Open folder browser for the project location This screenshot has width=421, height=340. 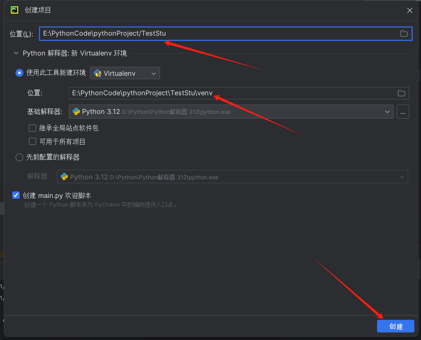pyautogui.click(x=404, y=34)
